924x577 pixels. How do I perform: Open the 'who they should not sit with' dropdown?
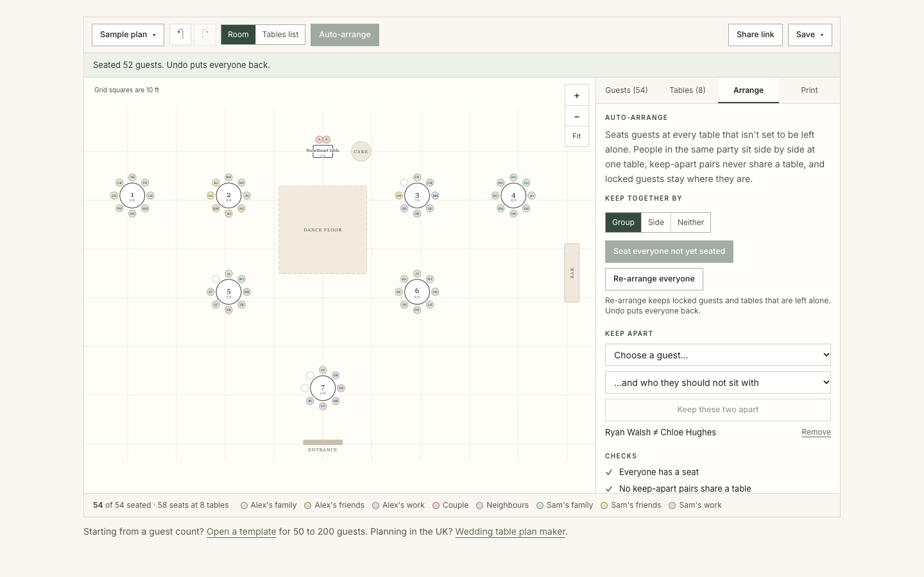(x=718, y=383)
